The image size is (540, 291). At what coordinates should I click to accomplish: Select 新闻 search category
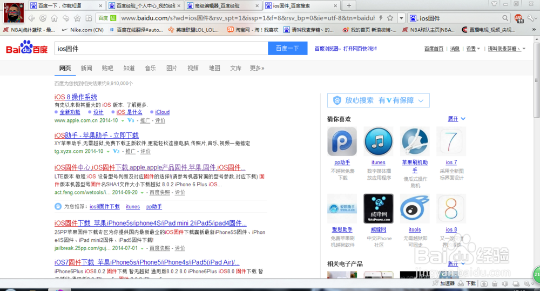(86, 68)
